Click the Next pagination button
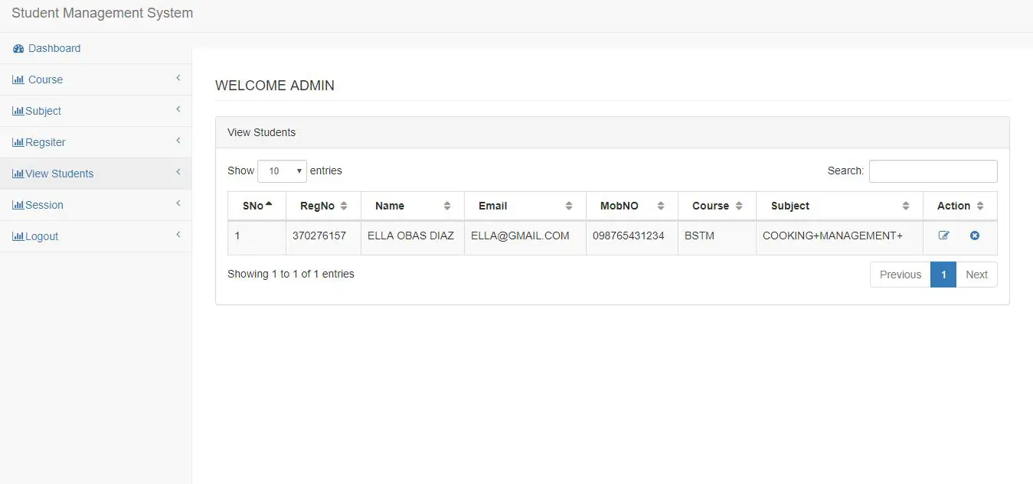The width and height of the screenshot is (1033, 484). [x=976, y=274]
